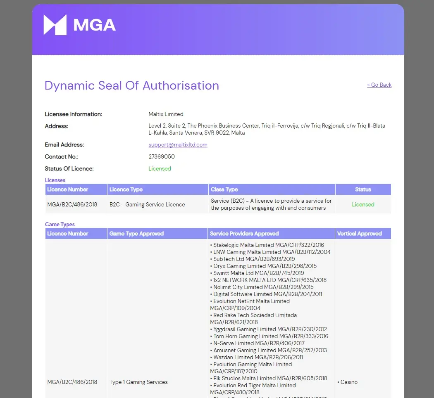Click the Service (B2C) class description cell

(x=271, y=204)
